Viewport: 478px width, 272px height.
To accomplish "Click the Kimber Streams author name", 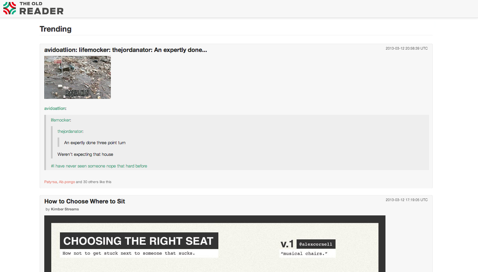I will pos(65,209).
